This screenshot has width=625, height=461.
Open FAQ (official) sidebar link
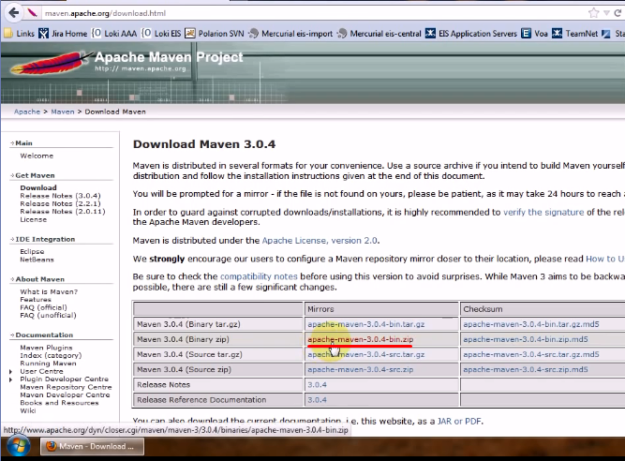(x=43, y=307)
